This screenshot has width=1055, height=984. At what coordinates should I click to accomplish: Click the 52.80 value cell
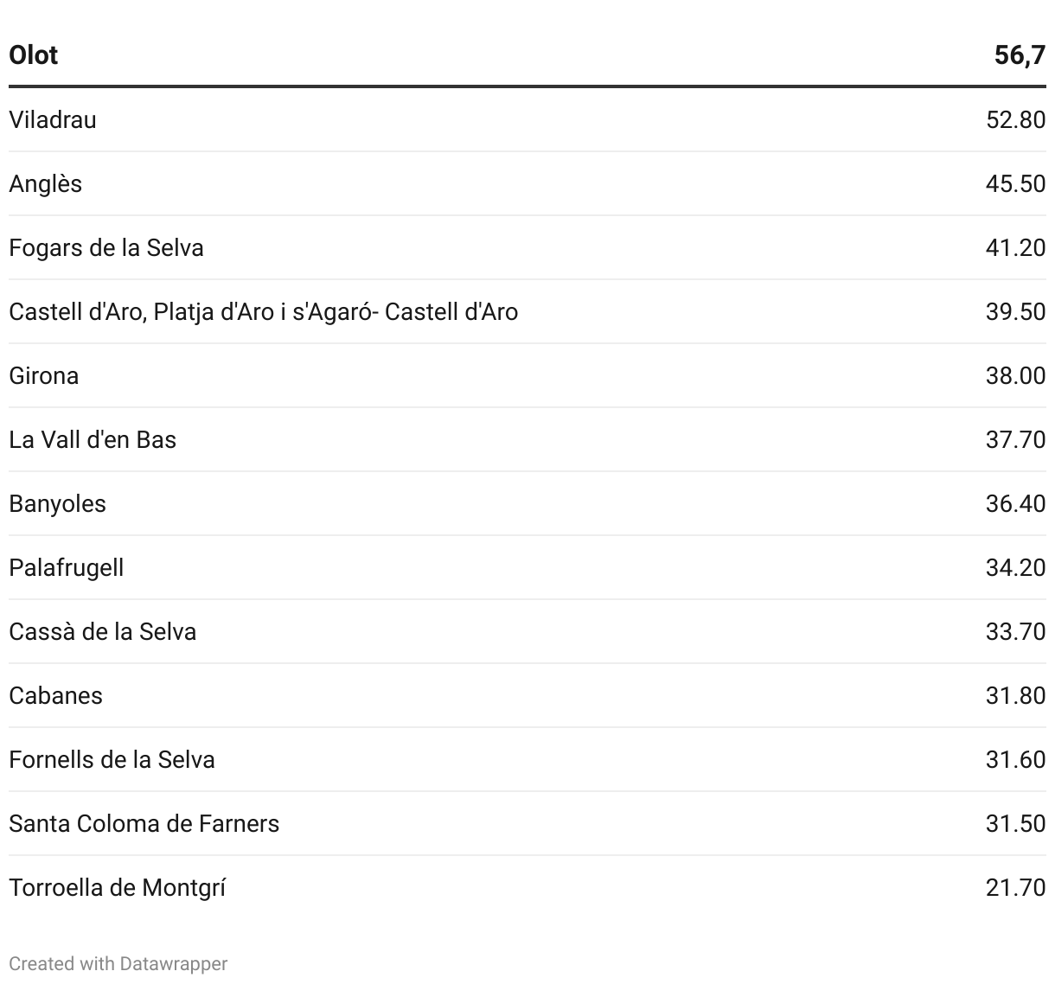tap(1015, 119)
